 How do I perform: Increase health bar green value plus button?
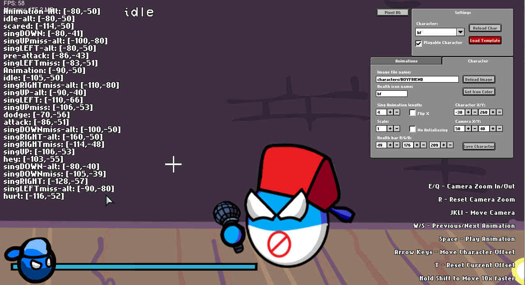pos(417,145)
